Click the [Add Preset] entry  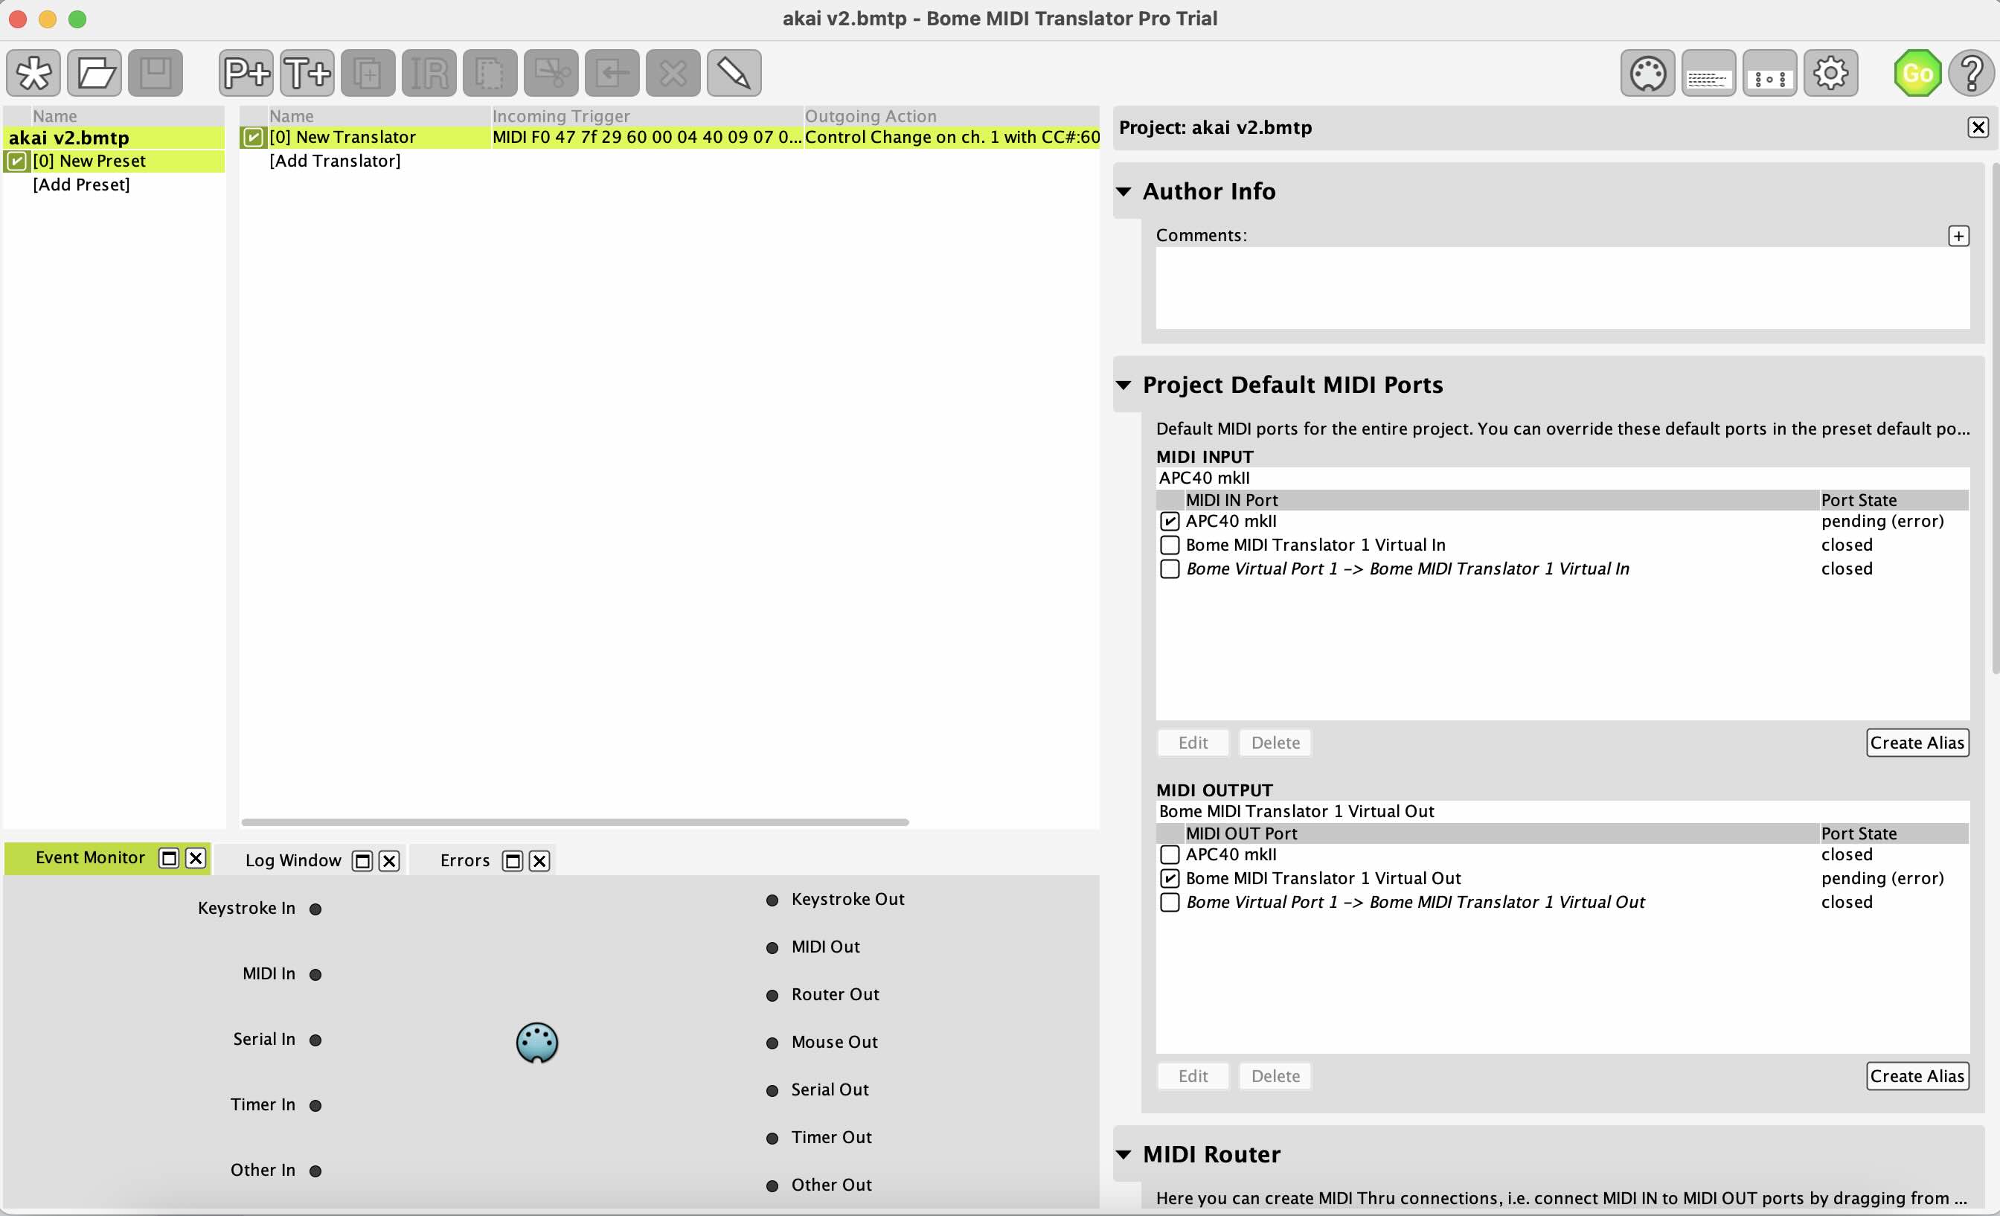tap(81, 185)
